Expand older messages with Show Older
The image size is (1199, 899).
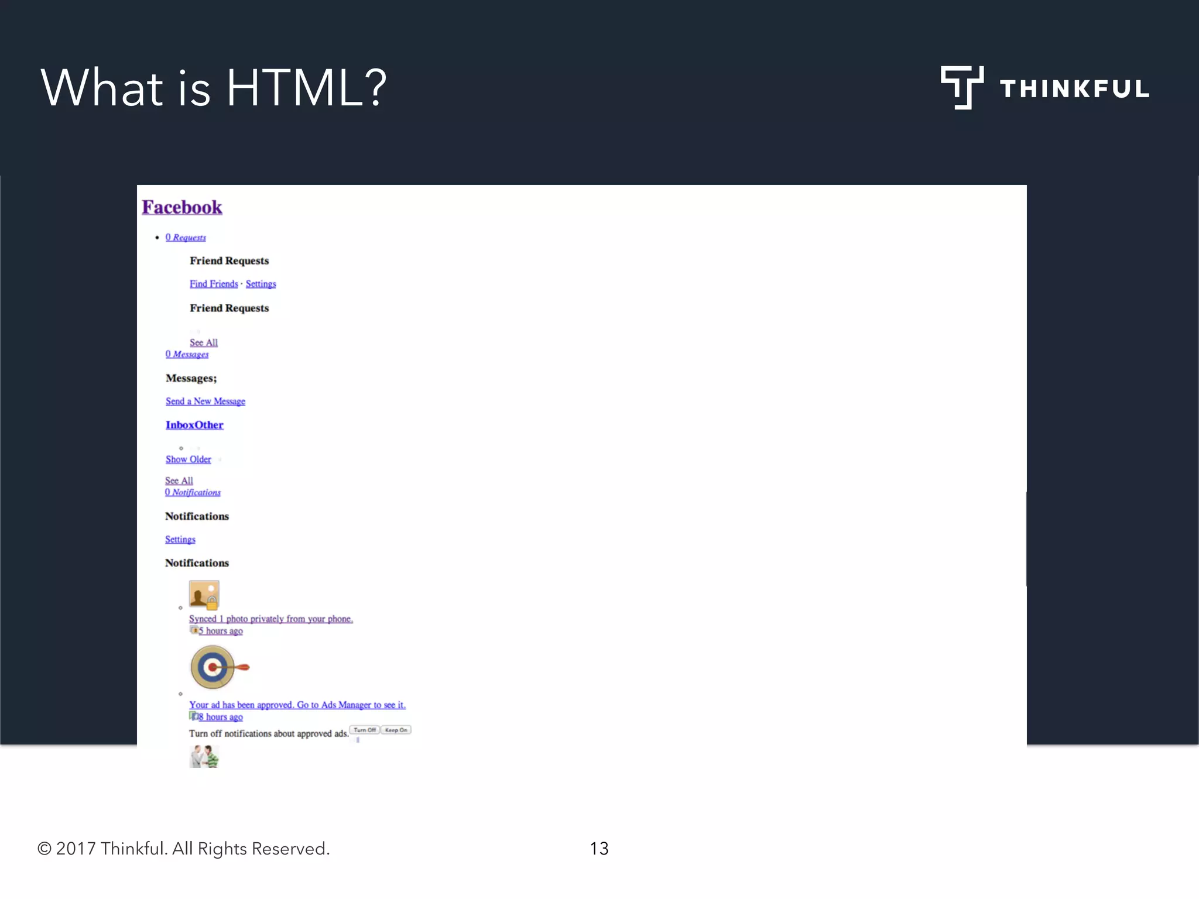tap(188, 459)
